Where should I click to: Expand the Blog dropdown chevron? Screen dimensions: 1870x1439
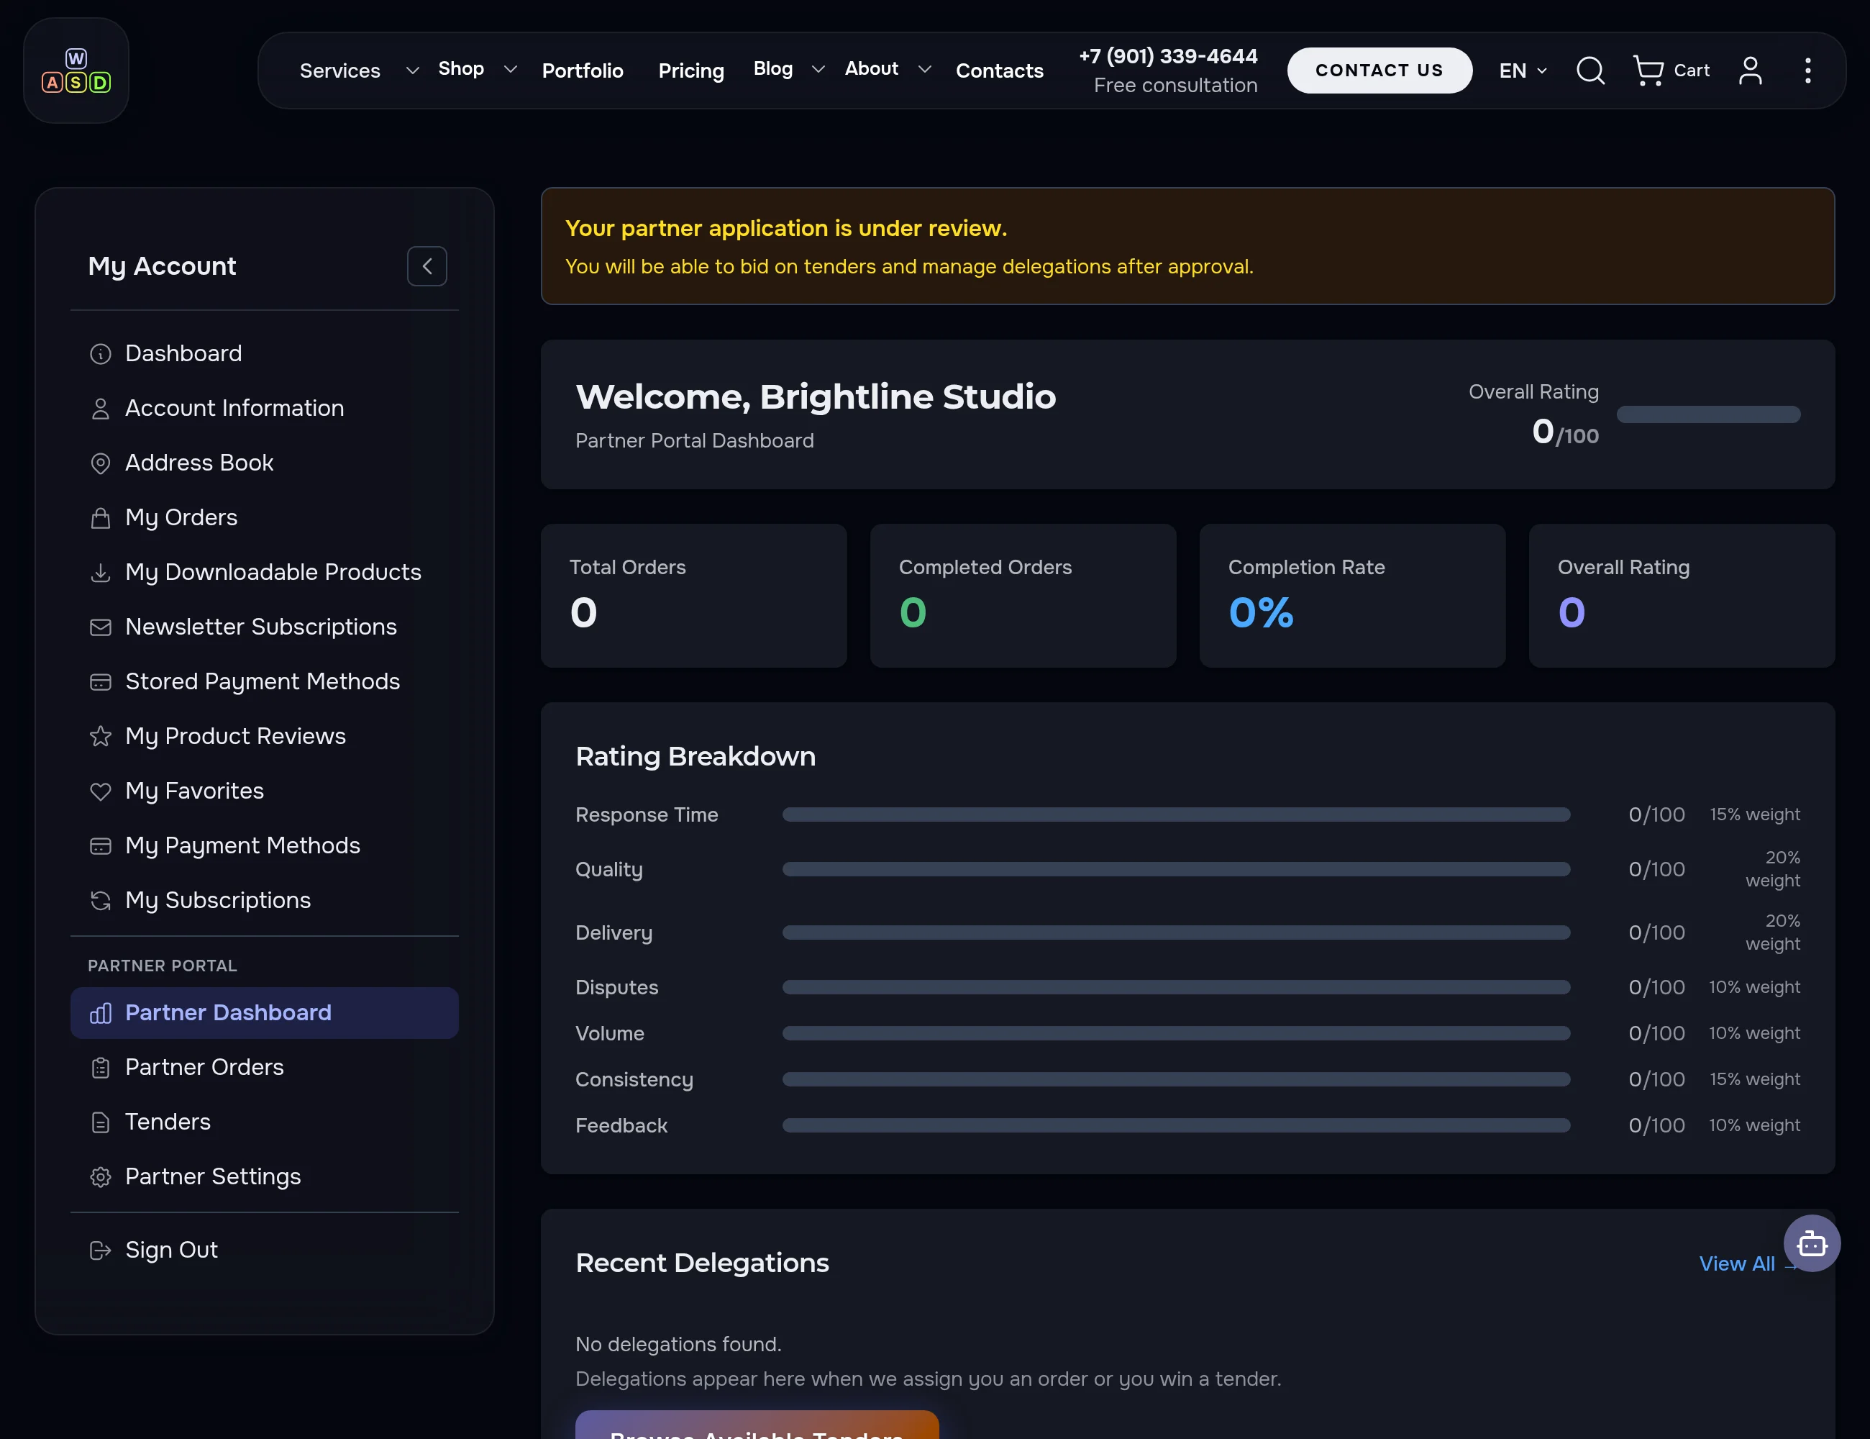point(818,69)
